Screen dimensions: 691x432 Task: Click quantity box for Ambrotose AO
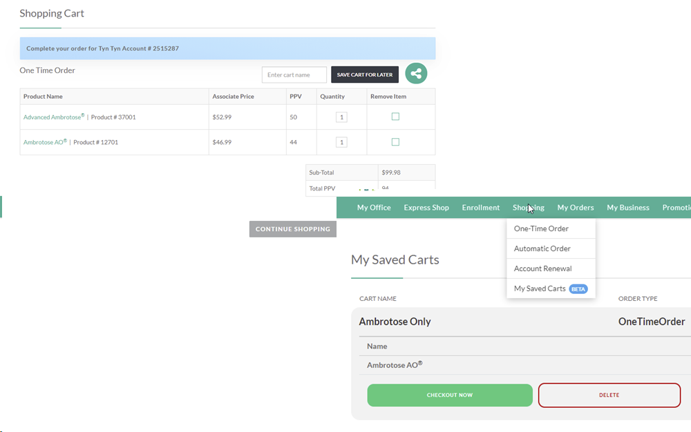[341, 142]
